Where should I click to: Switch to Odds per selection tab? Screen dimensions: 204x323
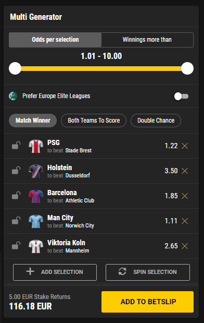55,40
